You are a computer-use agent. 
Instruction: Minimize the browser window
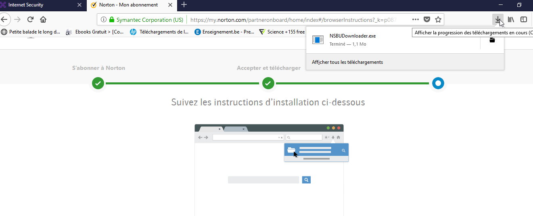click(501, 5)
